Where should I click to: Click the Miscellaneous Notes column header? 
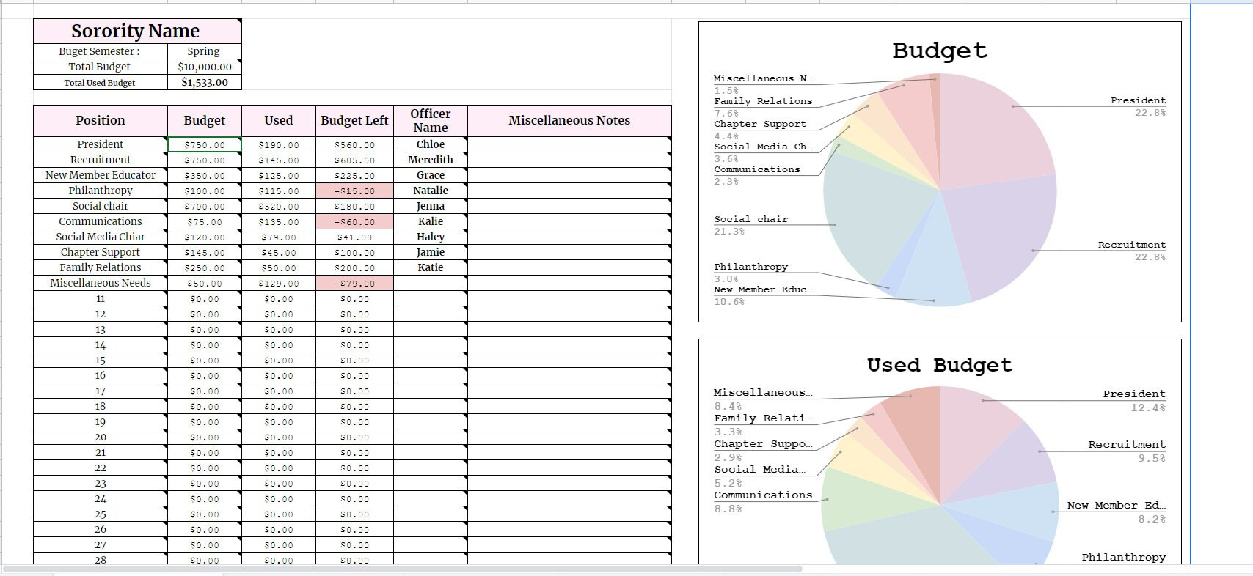[569, 121]
